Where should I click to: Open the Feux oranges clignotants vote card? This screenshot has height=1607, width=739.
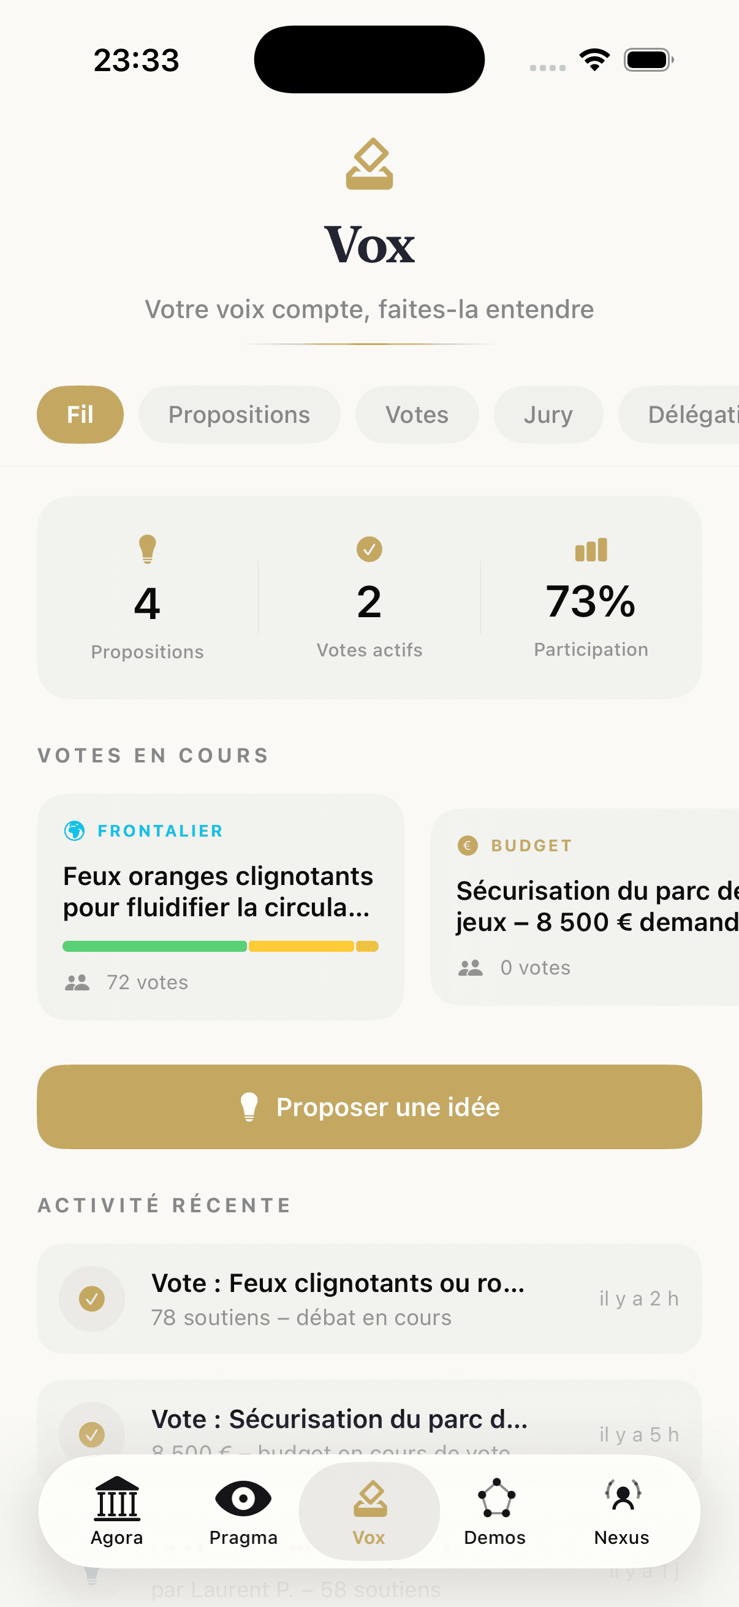tap(220, 892)
